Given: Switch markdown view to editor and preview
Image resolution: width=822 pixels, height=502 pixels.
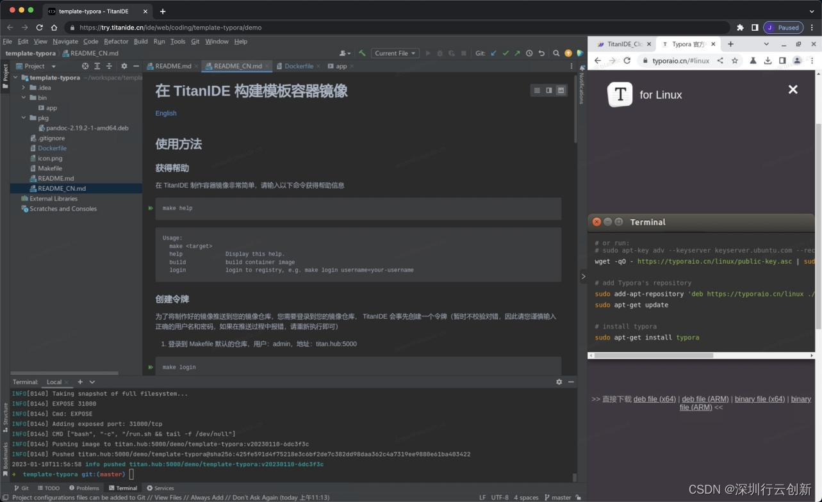Looking at the screenshot, I should 549,90.
